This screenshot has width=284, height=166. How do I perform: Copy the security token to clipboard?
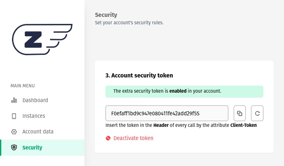(x=240, y=113)
